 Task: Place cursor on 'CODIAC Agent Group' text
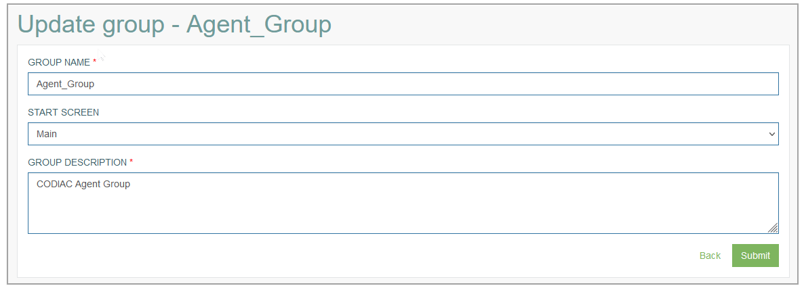83,184
